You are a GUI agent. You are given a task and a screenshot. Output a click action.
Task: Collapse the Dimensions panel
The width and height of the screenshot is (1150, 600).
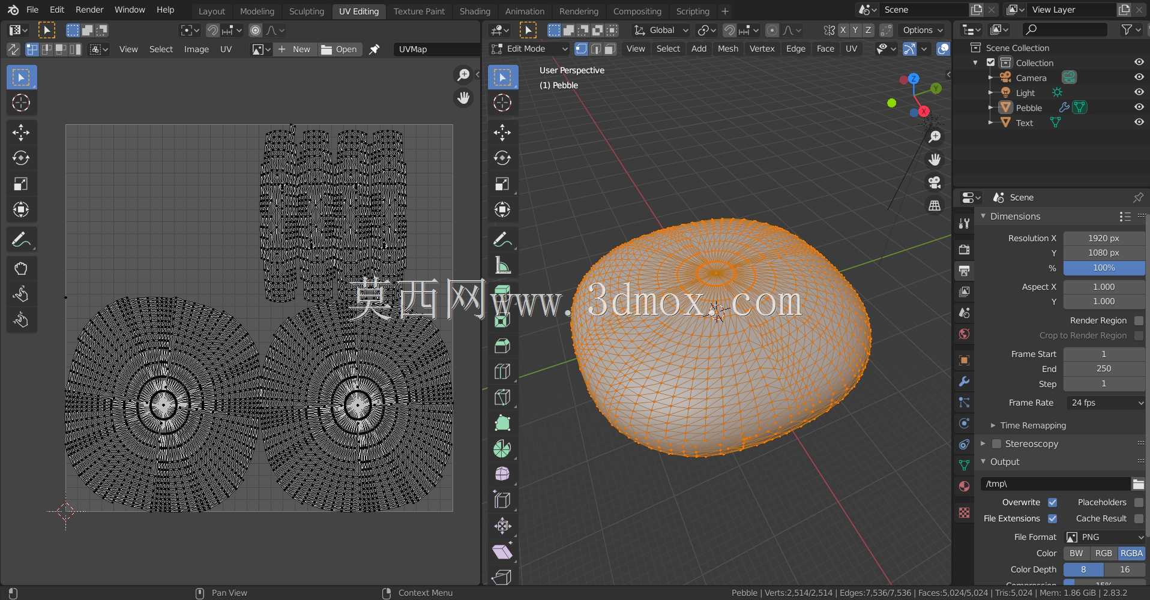[983, 216]
